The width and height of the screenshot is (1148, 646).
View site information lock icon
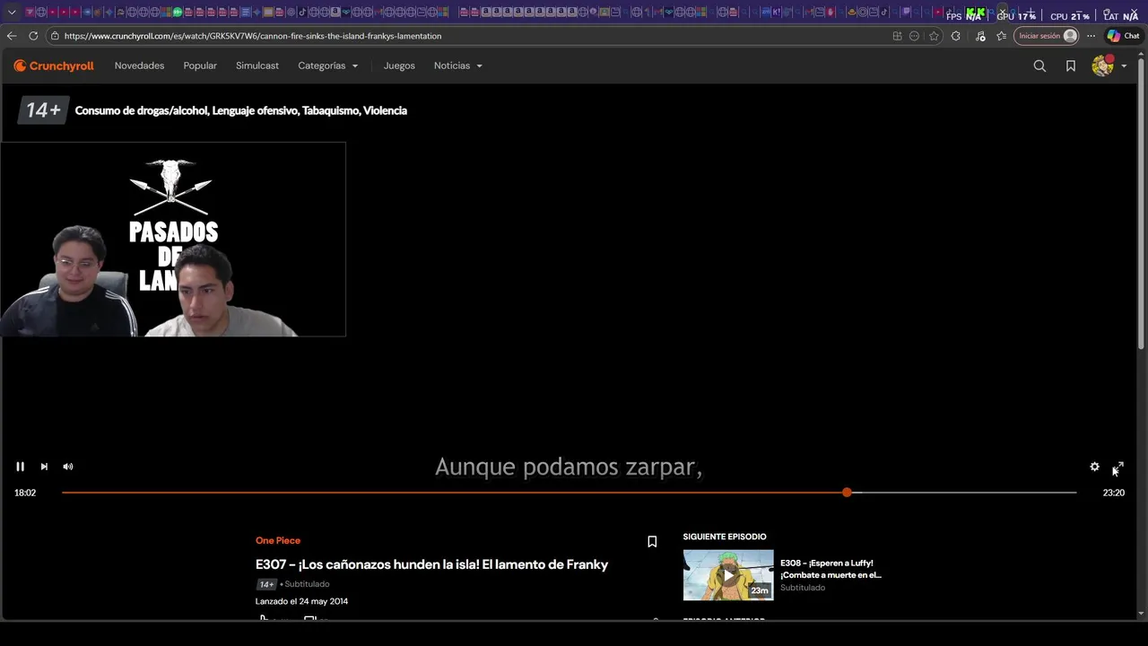coord(55,36)
